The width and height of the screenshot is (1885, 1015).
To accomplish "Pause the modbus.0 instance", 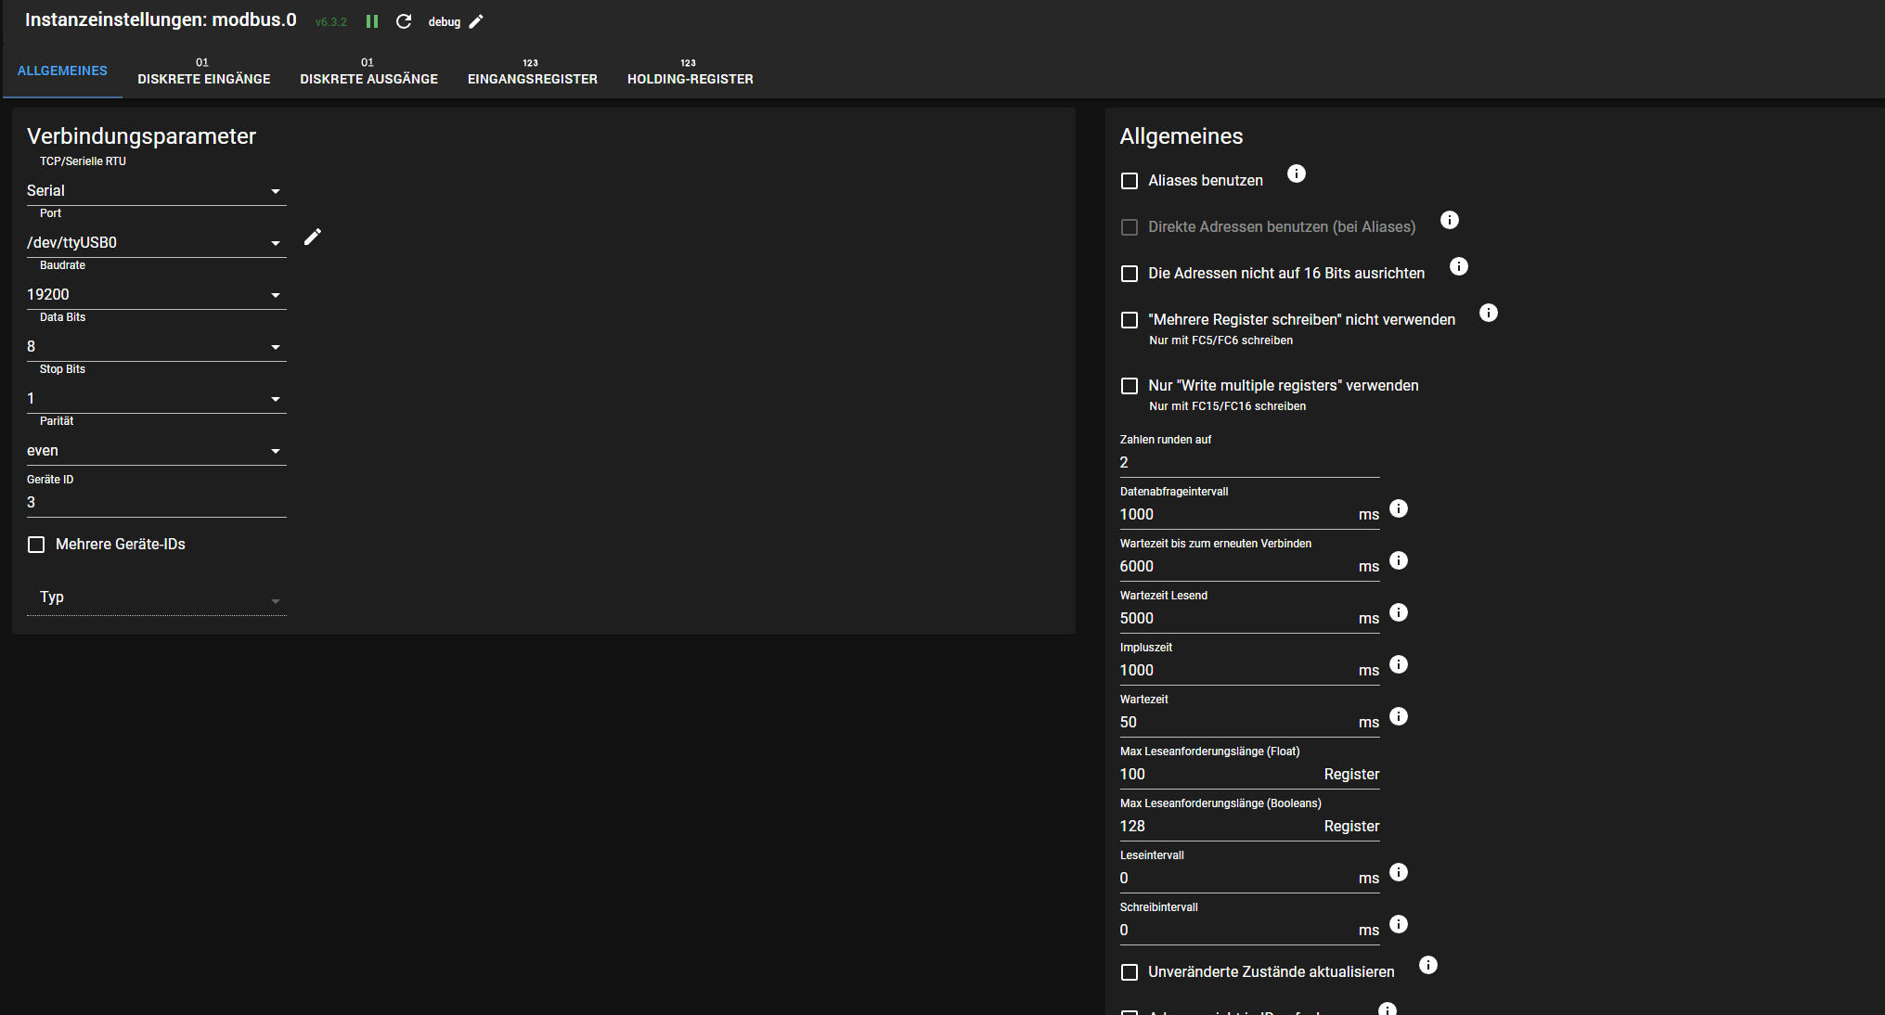I will [372, 21].
